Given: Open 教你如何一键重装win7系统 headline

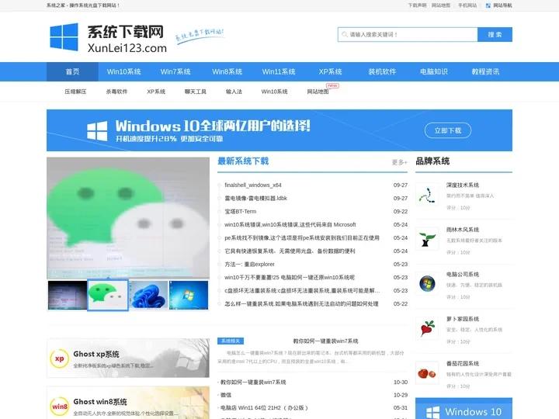Looking at the screenshot, I should [x=325, y=341].
